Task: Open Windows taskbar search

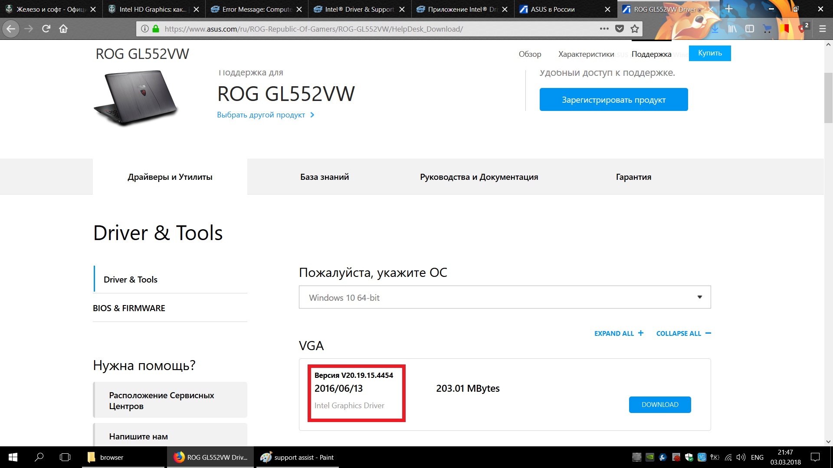Action: (x=39, y=457)
